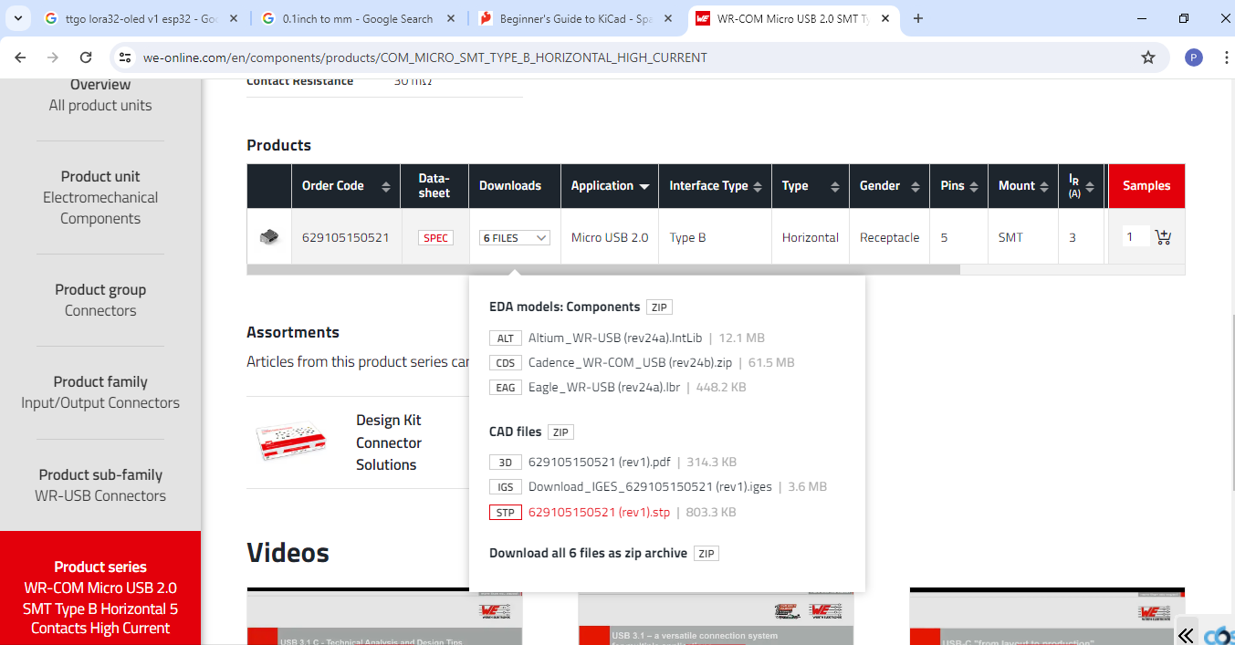Sort by Type column
This screenshot has width=1235, height=645.
(834, 186)
